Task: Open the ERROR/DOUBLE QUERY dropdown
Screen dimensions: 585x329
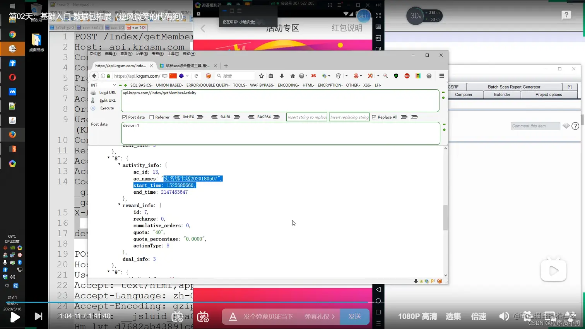Action: [x=208, y=85]
